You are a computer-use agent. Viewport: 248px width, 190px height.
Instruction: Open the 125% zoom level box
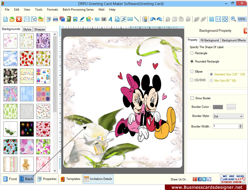[241, 19]
